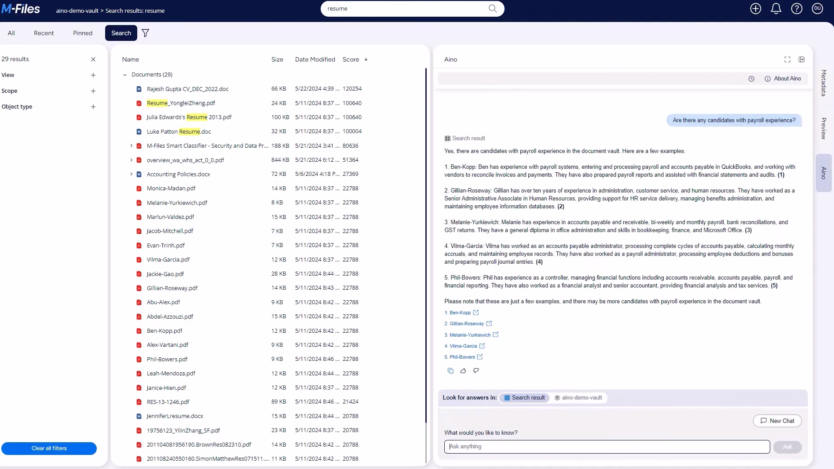This screenshot has height=469, width=834.
Task: Open the Melanie-Yurkiewich source link
Action: [470, 335]
